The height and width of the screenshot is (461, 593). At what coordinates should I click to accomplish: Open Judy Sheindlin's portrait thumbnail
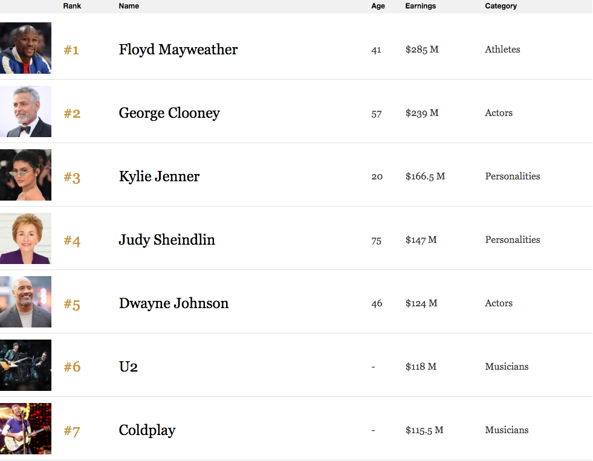[x=25, y=239]
